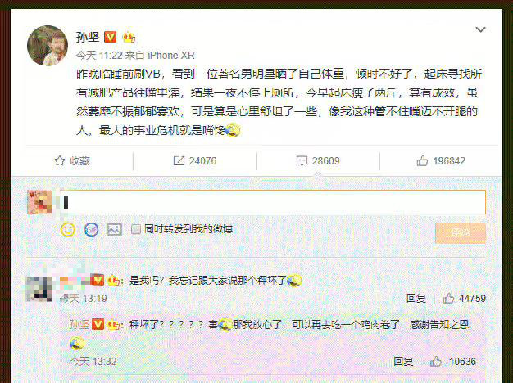Open the 孙坚 username link at top
The height and width of the screenshot is (383, 513).
click(x=88, y=37)
